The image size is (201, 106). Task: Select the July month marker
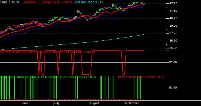coord(57,103)
